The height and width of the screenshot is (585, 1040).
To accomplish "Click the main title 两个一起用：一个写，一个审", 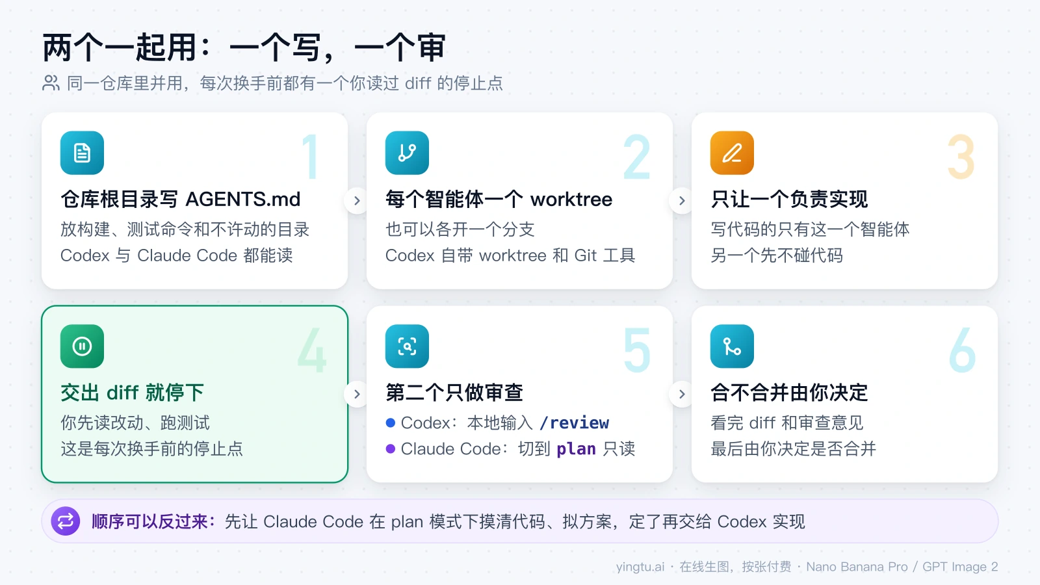I will pyautogui.click(x=244, y=47).
